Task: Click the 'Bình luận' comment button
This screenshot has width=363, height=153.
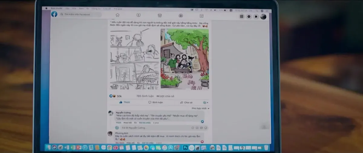Action: coord(155,102)
